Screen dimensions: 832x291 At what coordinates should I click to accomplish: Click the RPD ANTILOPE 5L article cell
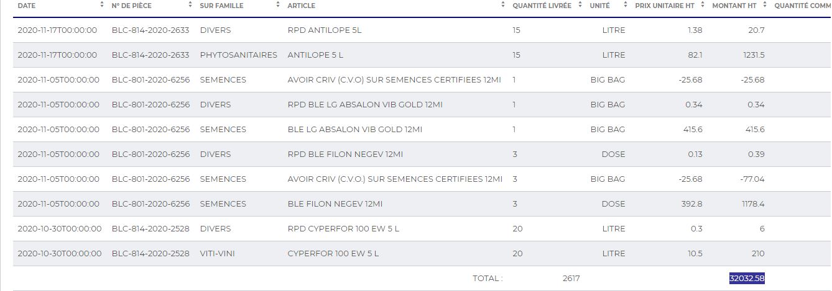pyautogui.click(x=324, y=30)
